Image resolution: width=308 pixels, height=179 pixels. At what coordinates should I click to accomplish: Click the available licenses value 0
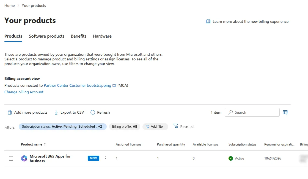coord(194,158)
